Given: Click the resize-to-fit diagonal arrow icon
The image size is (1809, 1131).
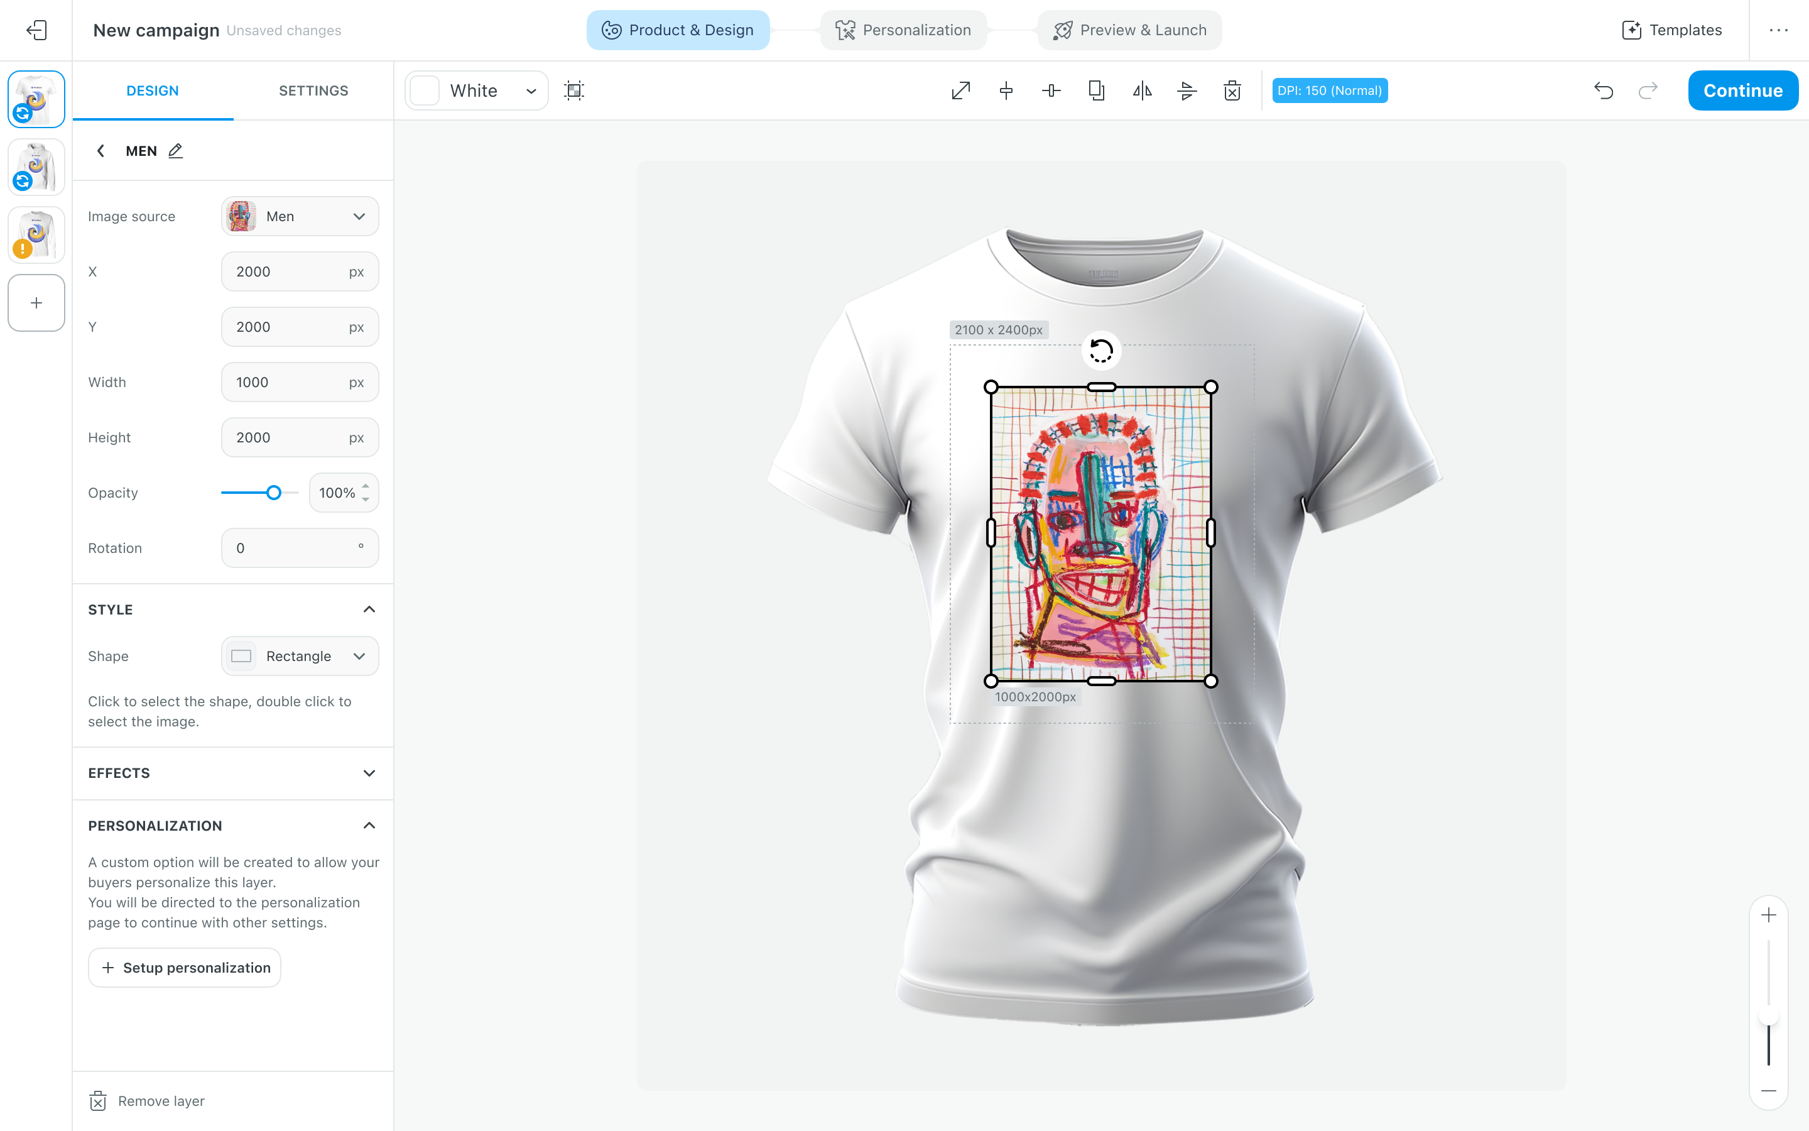Looking at the screenshot, I should [x=960, y=90].
